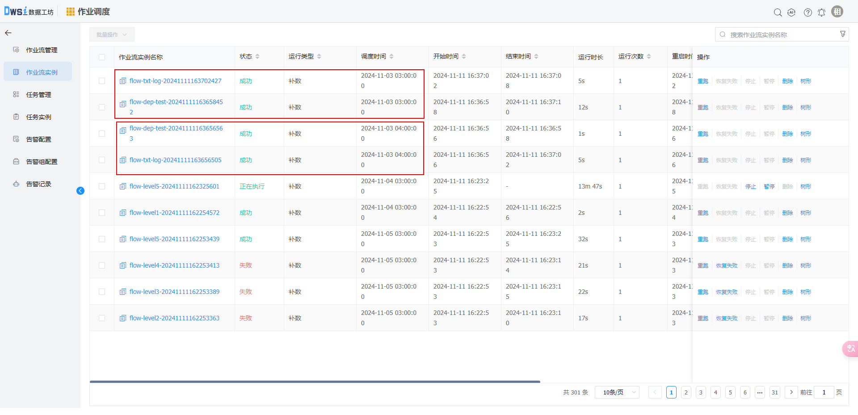858x415 pixels.
Task: Open the app grid icon beside 作业调度
Action: 70,12
